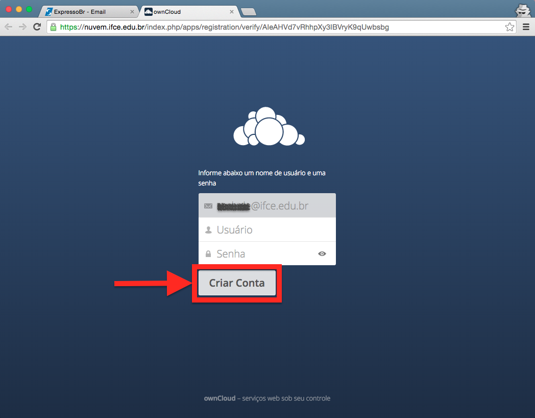The width and height of the screenshot is (535, 418).
Task: Click the browser back arrow
Action: [9, 27]
